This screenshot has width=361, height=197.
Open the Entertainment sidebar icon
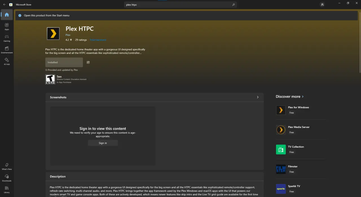7,50
